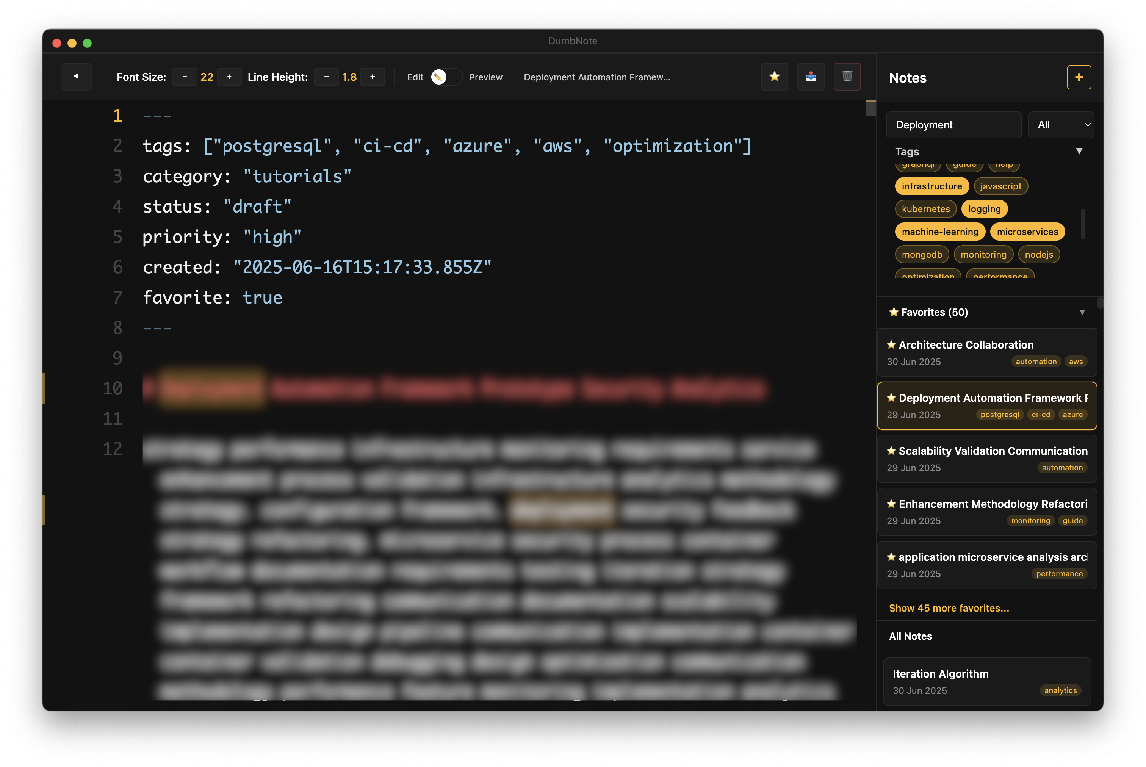Click the guide tag on Enhancement Methodology note
Screen dimensions: 1146x767
(x=1072, y=520)
